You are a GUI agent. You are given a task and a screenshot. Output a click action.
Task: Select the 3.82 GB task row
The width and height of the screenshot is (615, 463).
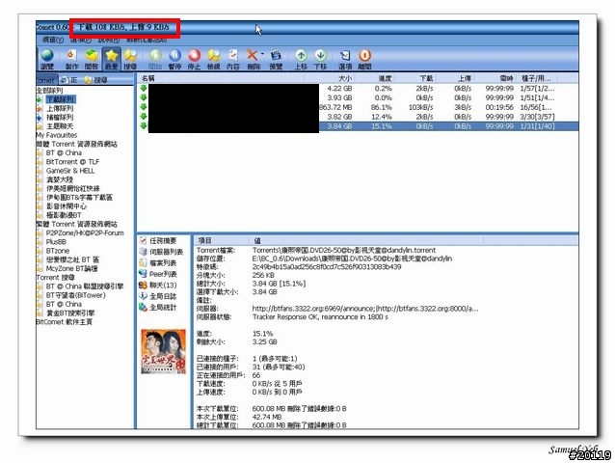pos(358,117)
